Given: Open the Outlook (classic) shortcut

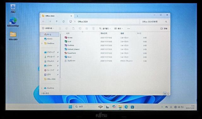Looking at the screenshot, I should [x=72, y=49].
